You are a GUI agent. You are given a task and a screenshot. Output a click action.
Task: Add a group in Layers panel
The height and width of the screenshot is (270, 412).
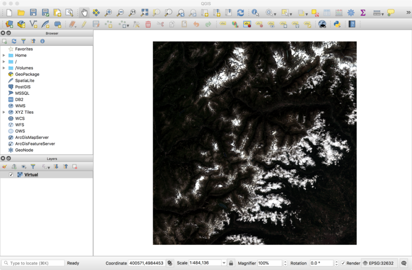click(x=14, y=167)
